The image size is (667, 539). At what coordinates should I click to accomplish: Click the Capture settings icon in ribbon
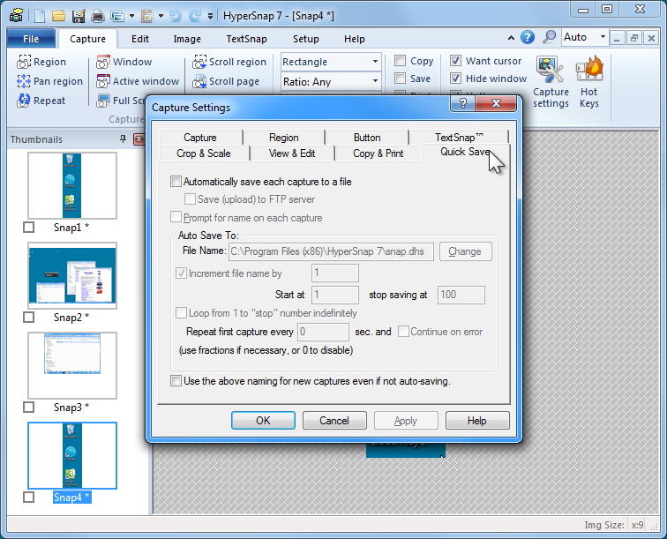pos(551,83)
